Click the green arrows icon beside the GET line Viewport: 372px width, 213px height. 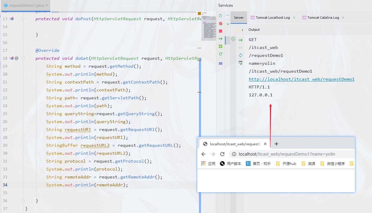[241, 40]
